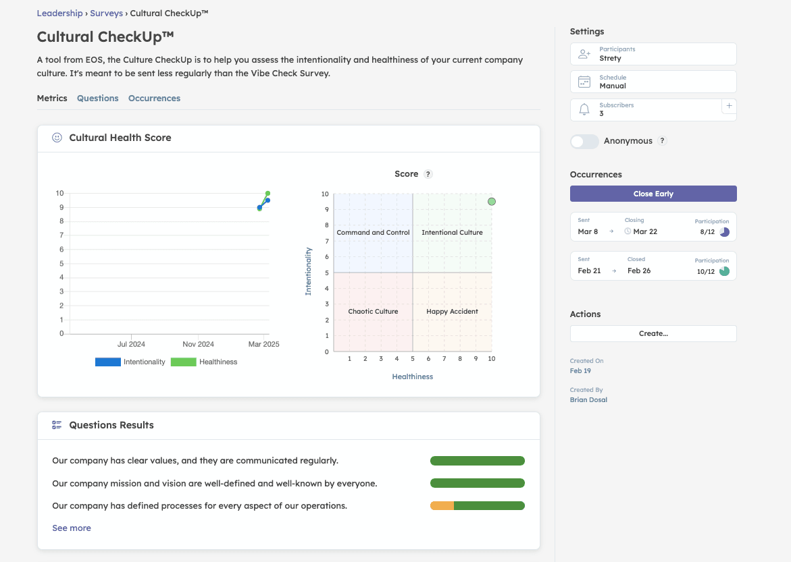Toggle the Anonymous switch
Screen dimensions: 791x562
[x=584, y=141]
